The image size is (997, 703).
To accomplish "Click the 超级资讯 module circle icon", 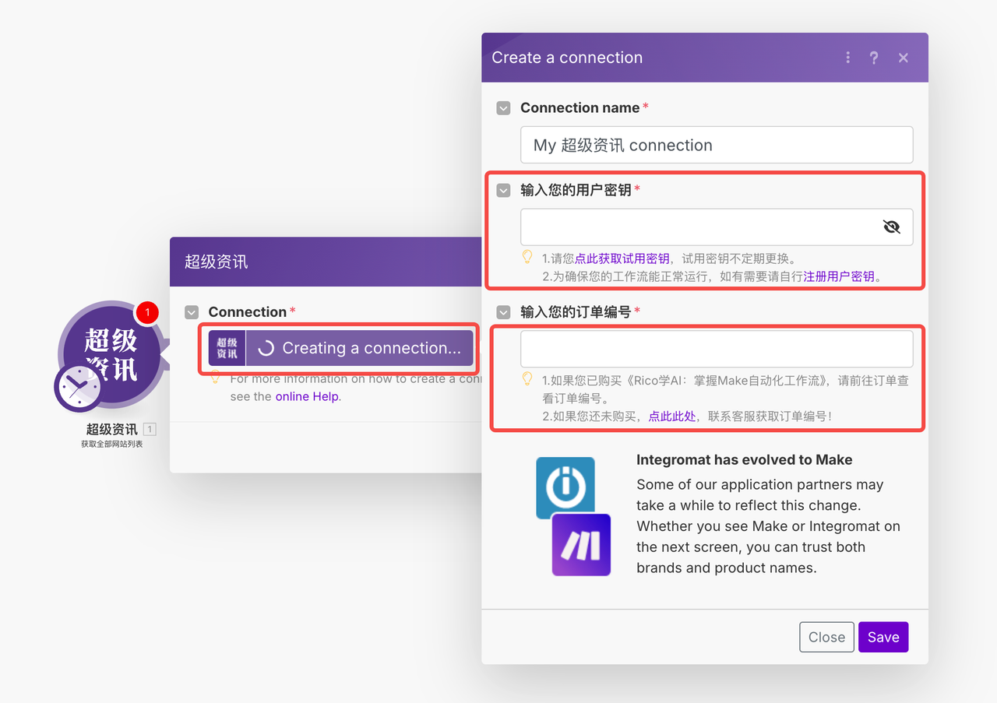I will click(111, 344).
